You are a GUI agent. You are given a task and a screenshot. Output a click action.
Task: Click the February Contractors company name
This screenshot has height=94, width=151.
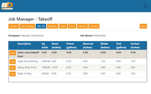(x=32, y=36)
